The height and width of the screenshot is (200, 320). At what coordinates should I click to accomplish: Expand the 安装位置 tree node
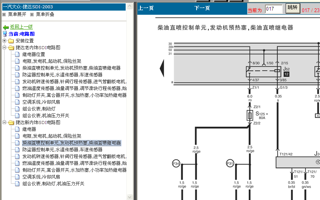(x=4, y=41)
